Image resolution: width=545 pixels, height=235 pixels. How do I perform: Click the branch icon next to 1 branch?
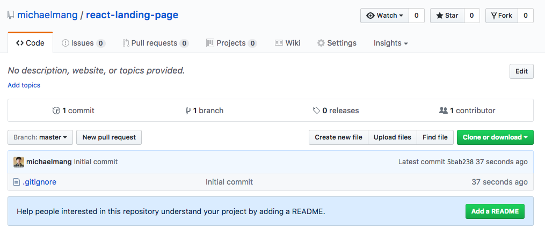click(188, 111)
